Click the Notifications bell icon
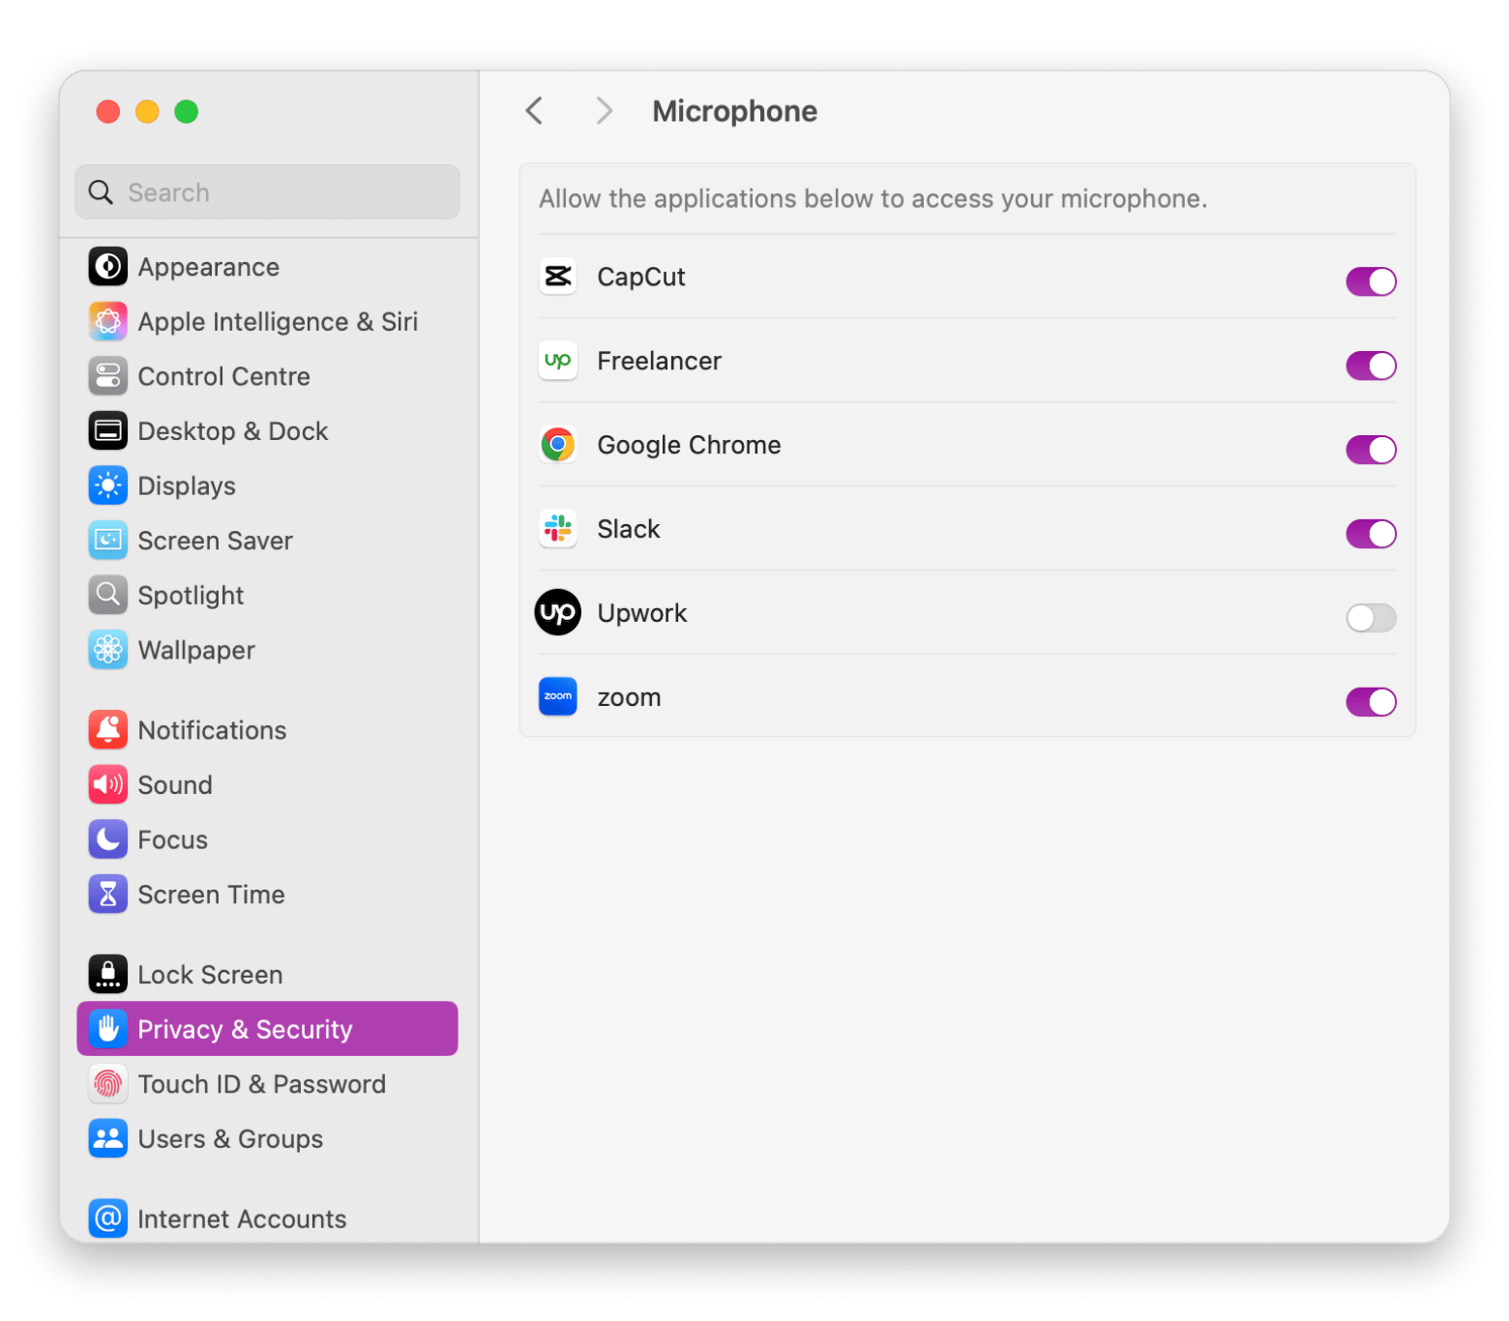The width and height of the screenshot is (1509, 1321). pyautogui.click(x=108, y=730)
